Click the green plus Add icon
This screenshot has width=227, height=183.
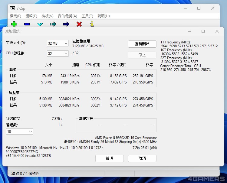pos(14,24)
